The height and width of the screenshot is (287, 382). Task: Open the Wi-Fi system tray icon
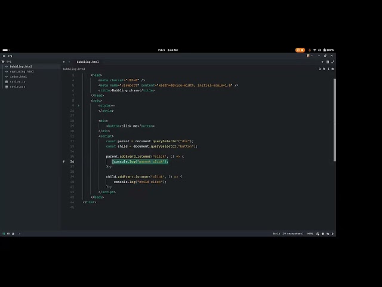click(x=315, y=50)
